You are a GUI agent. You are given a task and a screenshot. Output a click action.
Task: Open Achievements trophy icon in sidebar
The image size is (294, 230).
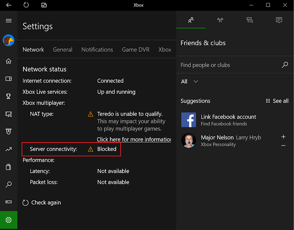pyautogui.click(x=8, y=96)
